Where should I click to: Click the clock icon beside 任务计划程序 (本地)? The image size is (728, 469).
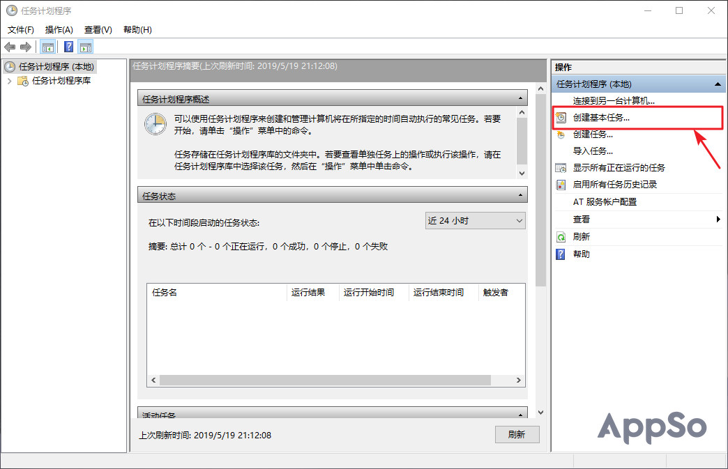coord(10,67)
